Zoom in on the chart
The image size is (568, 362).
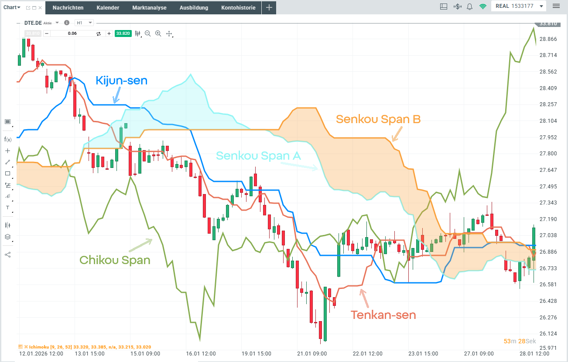158,33
